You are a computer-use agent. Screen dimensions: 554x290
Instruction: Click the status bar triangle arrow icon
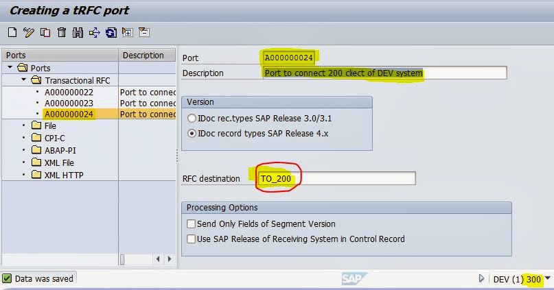(481, 279)
